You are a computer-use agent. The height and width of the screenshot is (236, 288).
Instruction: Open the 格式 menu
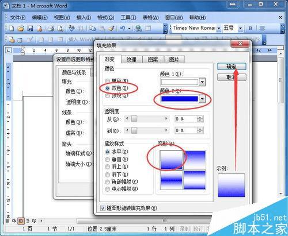coord(105,18)
